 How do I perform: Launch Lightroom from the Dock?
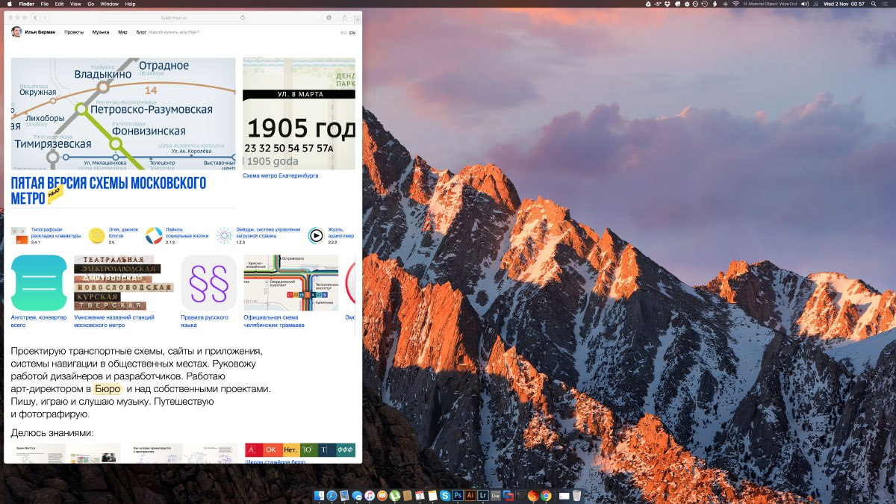[483, 495]
